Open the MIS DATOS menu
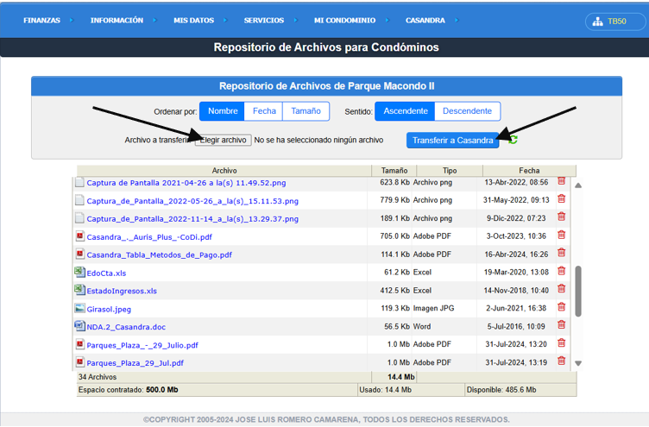This screenshot has height=427, width=649. tap(192, 21)
